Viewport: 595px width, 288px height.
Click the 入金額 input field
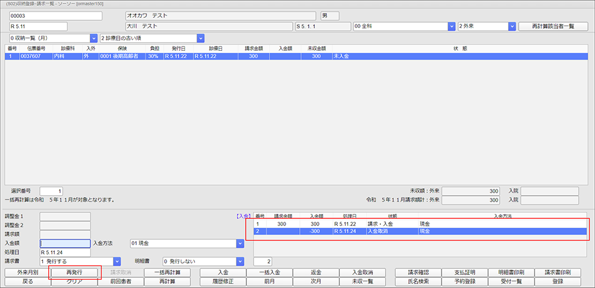click(x=65, y=243)
